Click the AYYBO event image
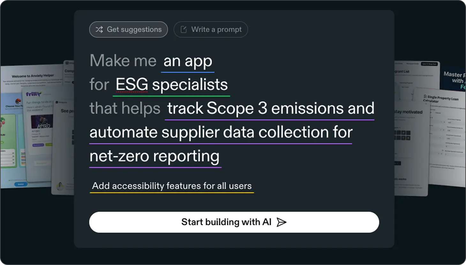The image size is (466, 265). click(x=42, y=122)
